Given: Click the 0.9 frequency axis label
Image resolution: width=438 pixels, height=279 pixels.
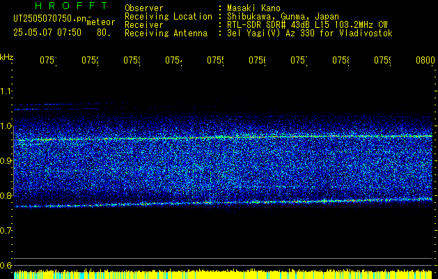Looking at the screenshot, I should [x=6, y=161].
